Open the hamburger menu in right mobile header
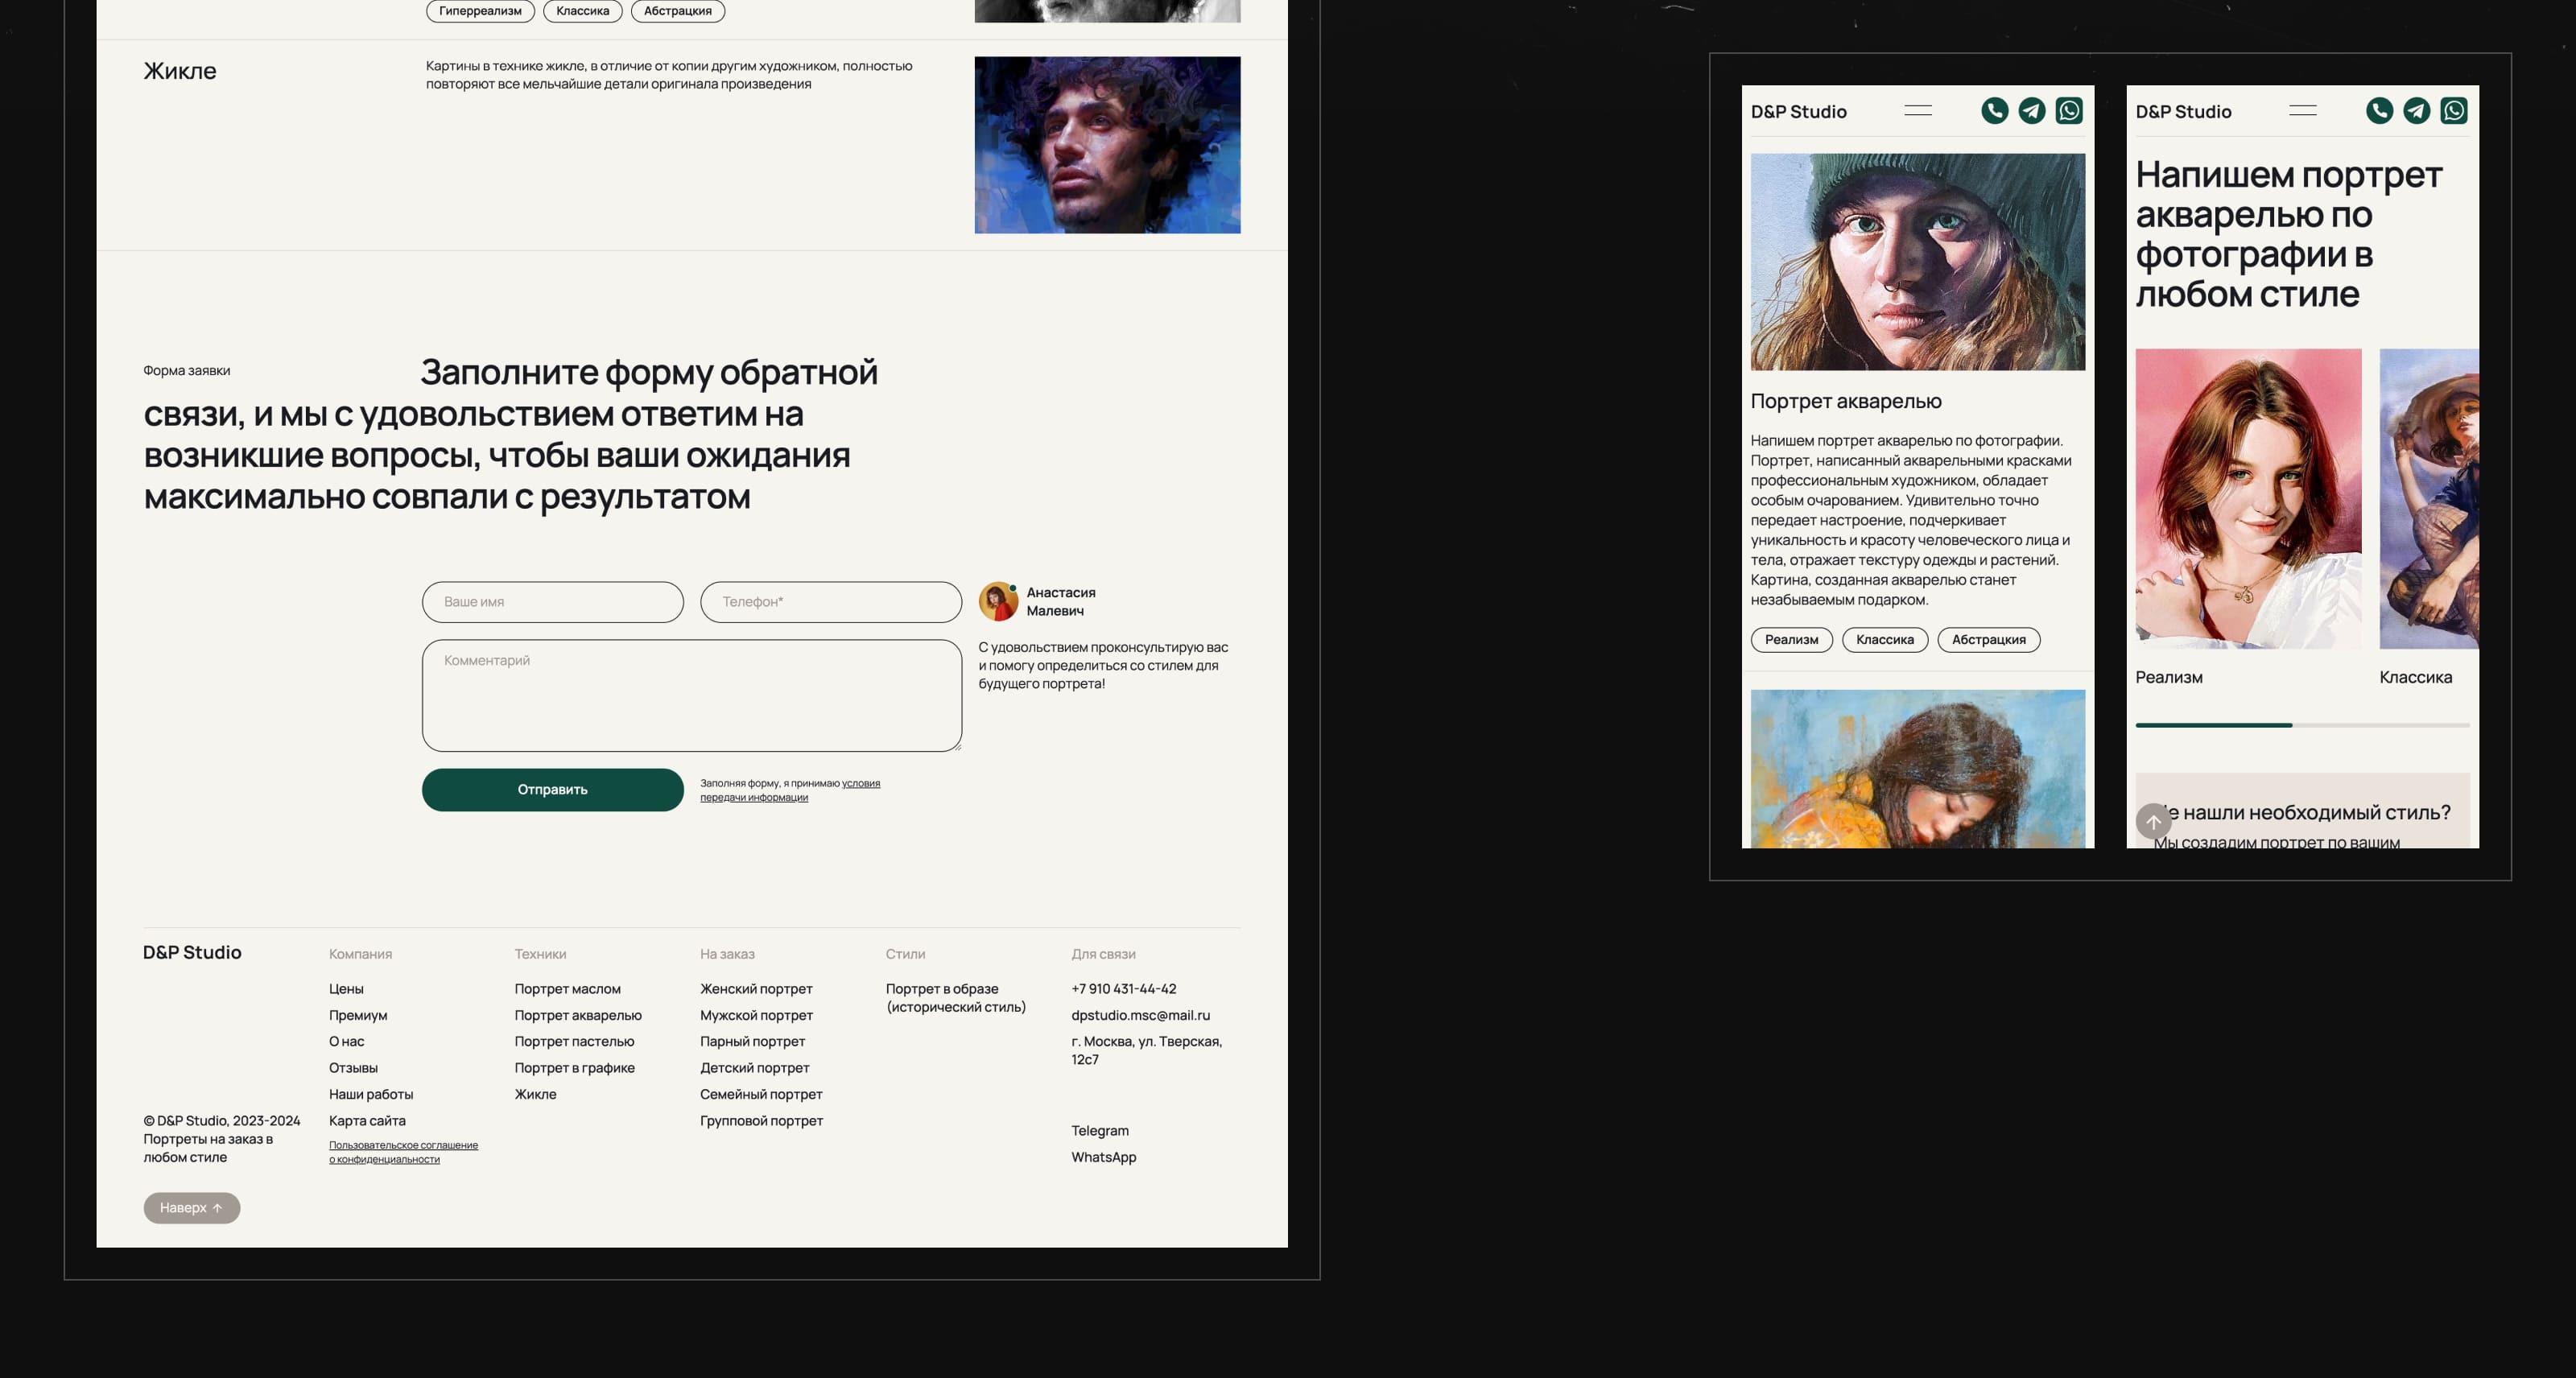The image size is (2576, 1378). 2302,111
